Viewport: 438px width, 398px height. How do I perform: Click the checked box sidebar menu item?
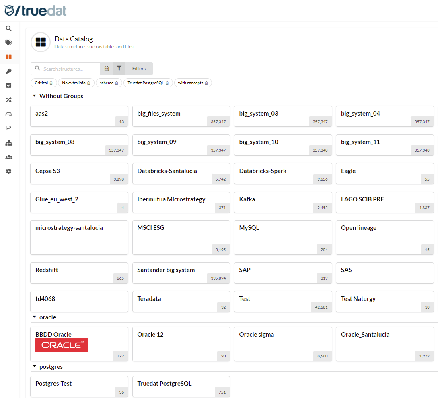point(8,85)
